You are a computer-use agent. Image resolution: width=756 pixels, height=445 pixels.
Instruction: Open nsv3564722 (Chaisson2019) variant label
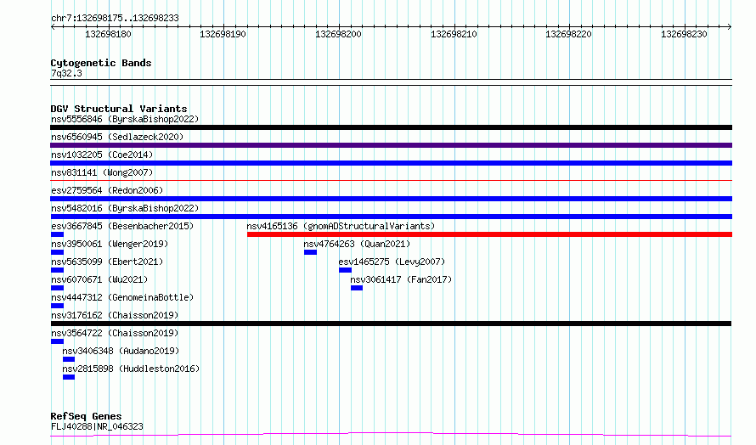[x=115, y=333]
